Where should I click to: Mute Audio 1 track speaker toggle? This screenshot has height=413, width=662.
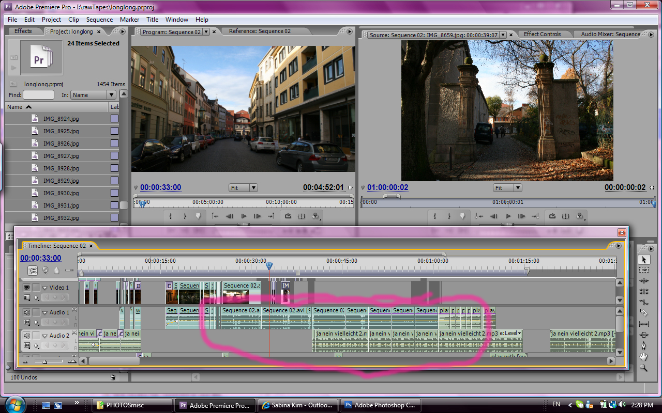coord(26,312)
